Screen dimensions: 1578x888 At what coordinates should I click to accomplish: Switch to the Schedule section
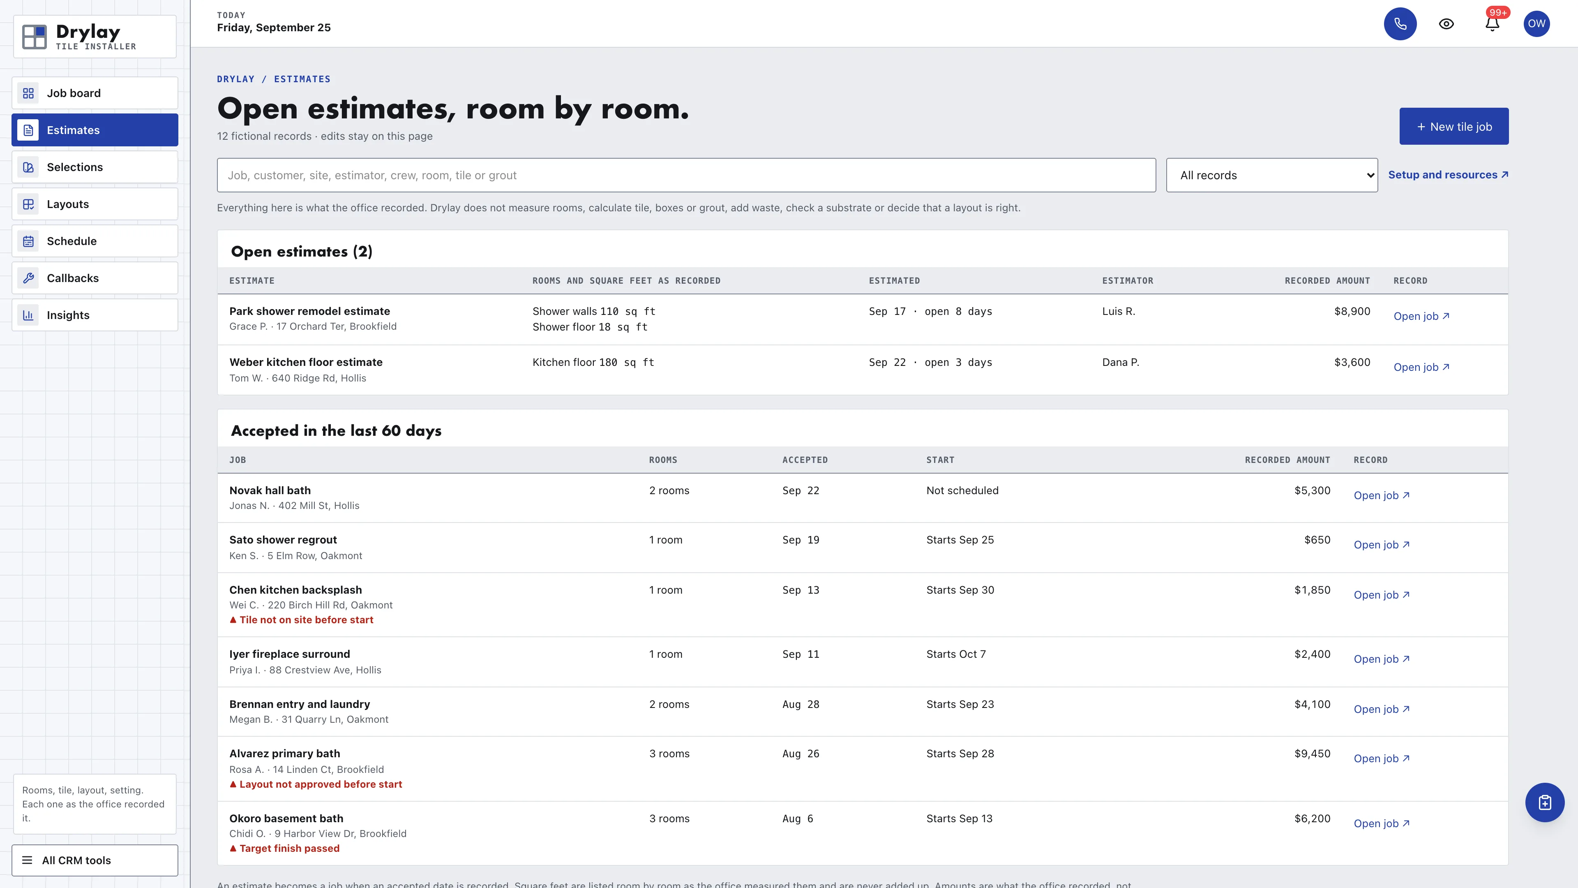pyautogui.click(x=95, y=241)
